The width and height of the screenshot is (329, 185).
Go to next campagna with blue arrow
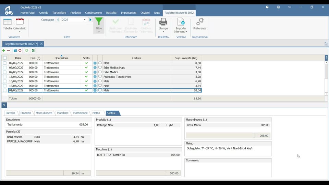coord(90,20)
